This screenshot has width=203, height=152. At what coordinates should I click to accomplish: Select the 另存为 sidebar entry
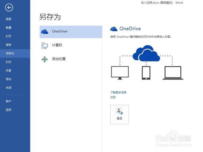(15, 53)
